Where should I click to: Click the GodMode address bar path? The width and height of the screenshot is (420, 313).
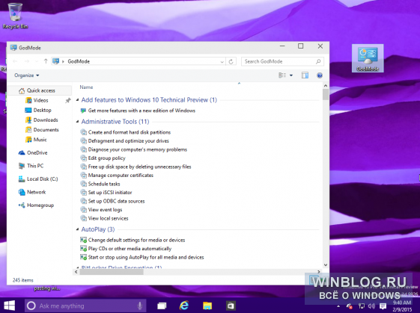[79, 61]
